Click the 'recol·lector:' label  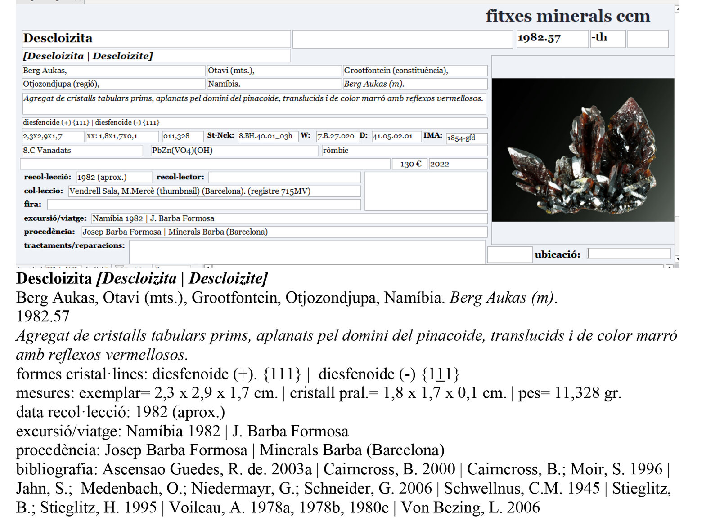[180, 177]
